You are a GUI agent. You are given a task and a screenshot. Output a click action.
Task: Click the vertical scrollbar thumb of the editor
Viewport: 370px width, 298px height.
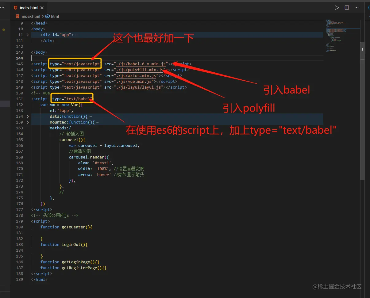pyautogui.click(x=362, y=111)
